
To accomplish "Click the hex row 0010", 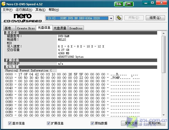I will coord(73,78).
